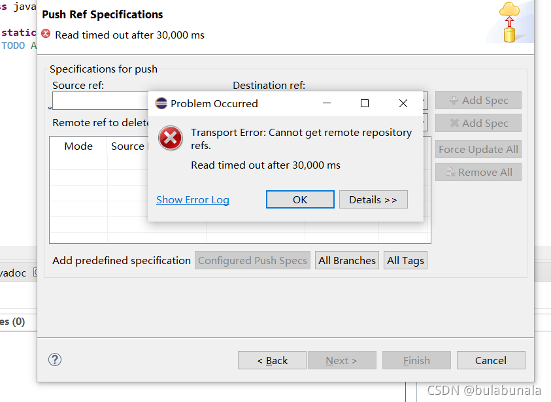Click the push-to-cloud wizard banner icon
Image resolution: width=551 pixels, height=402 pixels.
[x=509, y=22]
